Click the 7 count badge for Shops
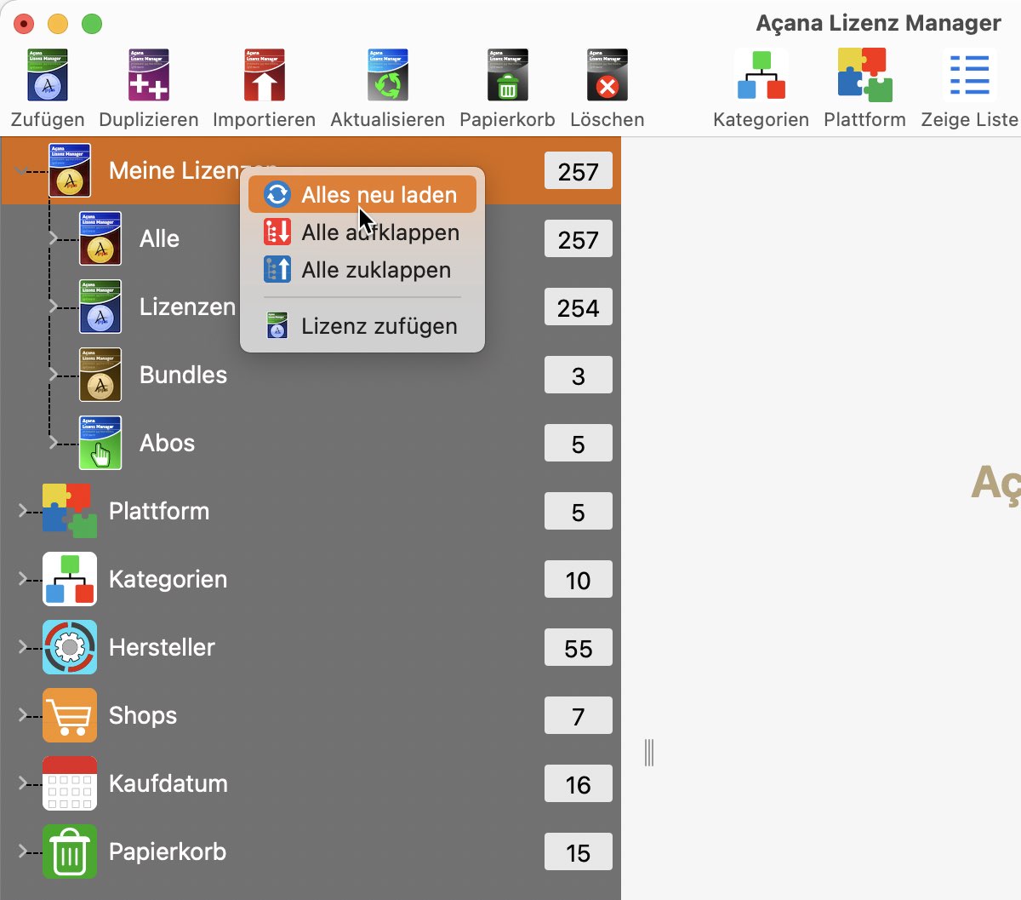This screenshot has height=900, width=1021. pyautogui.click(x=579, y=716)
